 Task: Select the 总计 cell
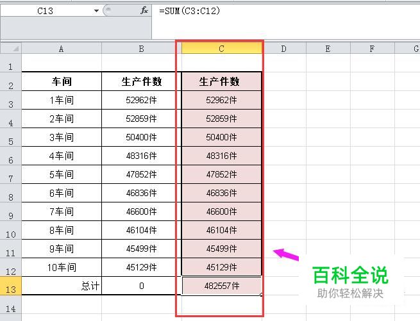point(62,286)
